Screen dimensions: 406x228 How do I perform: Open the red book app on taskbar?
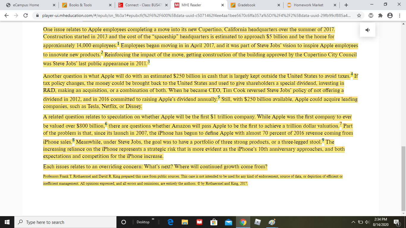pos(199,222)
